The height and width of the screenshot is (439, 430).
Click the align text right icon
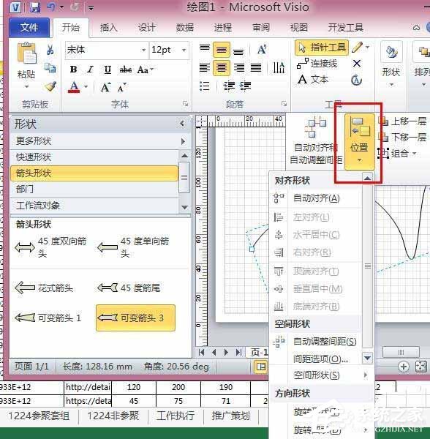[239, 68]
